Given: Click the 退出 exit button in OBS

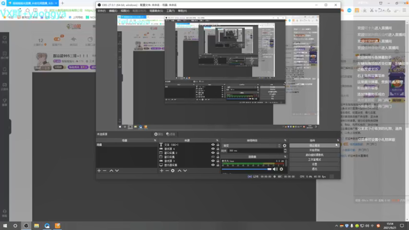Looking at the screenshot, I should coord(314,169).
